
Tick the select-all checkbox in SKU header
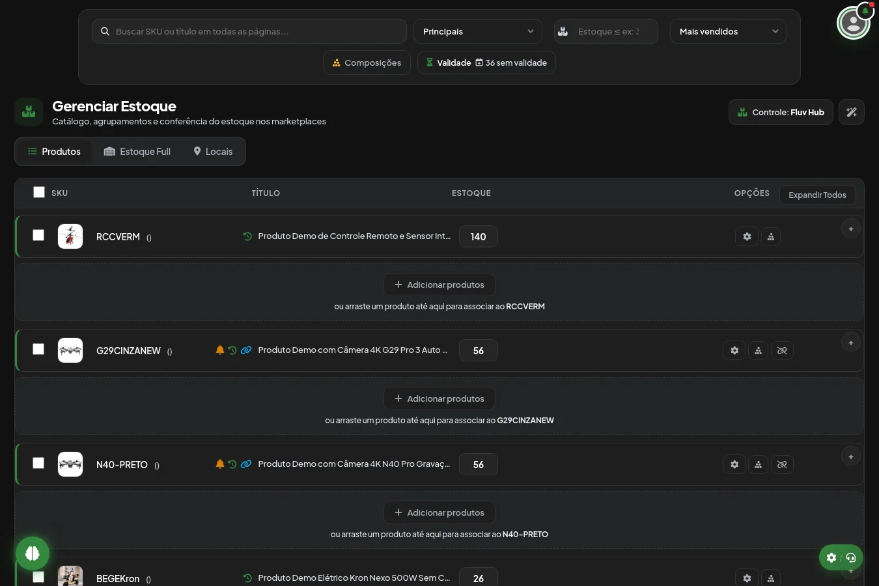coord(39,192)
